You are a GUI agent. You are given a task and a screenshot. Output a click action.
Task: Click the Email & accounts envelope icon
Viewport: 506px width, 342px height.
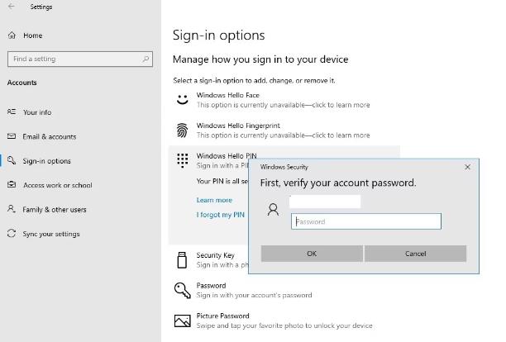coord(12,136)
